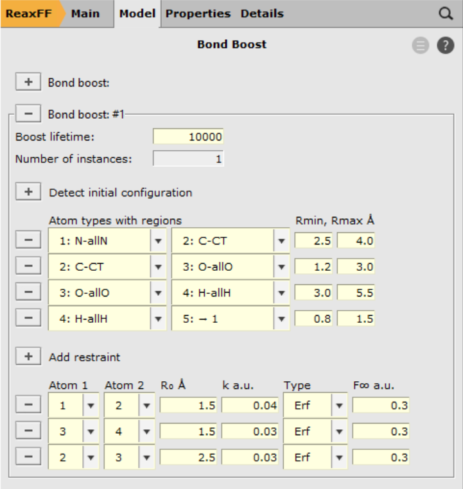Open the 1: N-allN atom type dropdown
463x489 pixels.
(107, 241)
